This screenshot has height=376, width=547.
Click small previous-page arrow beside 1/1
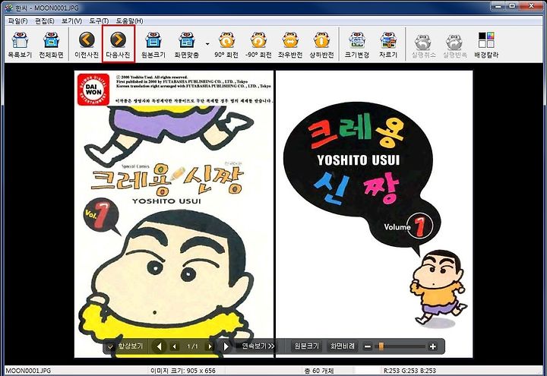(x=175, y=346)
